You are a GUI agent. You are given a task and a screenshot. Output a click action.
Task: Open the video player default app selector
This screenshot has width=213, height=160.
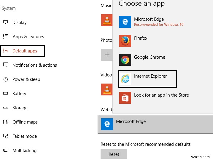coord(107,89)
